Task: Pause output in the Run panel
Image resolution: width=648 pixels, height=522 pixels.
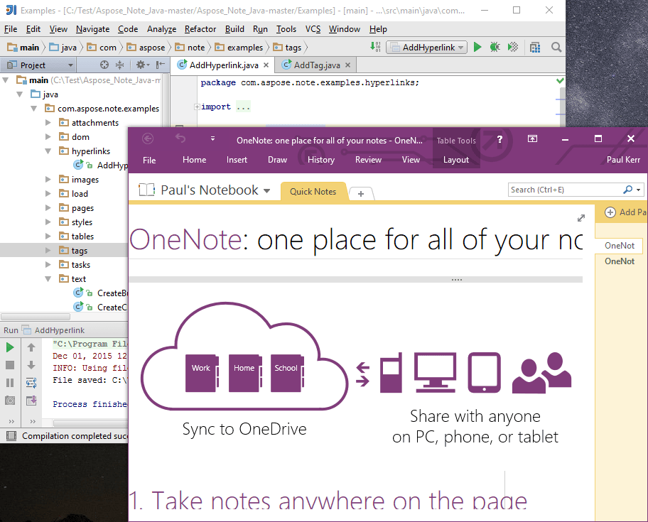Action: (x=10, y=383)
